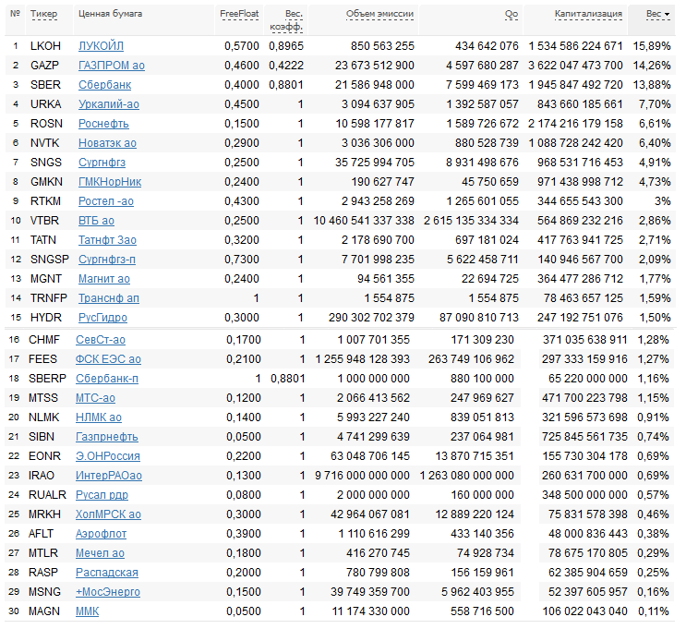Screen dimensions: 686x629
Task: Open the ВТБ ао link
Action: pyautogui.click(x=96, y=221)
